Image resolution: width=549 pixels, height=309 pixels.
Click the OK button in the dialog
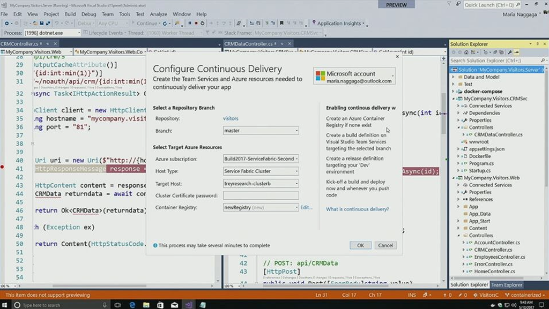(360, 245)
